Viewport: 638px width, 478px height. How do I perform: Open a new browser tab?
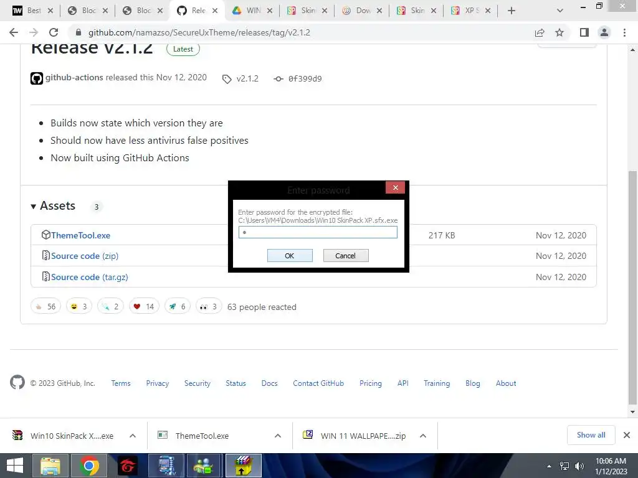click(512, 11)
